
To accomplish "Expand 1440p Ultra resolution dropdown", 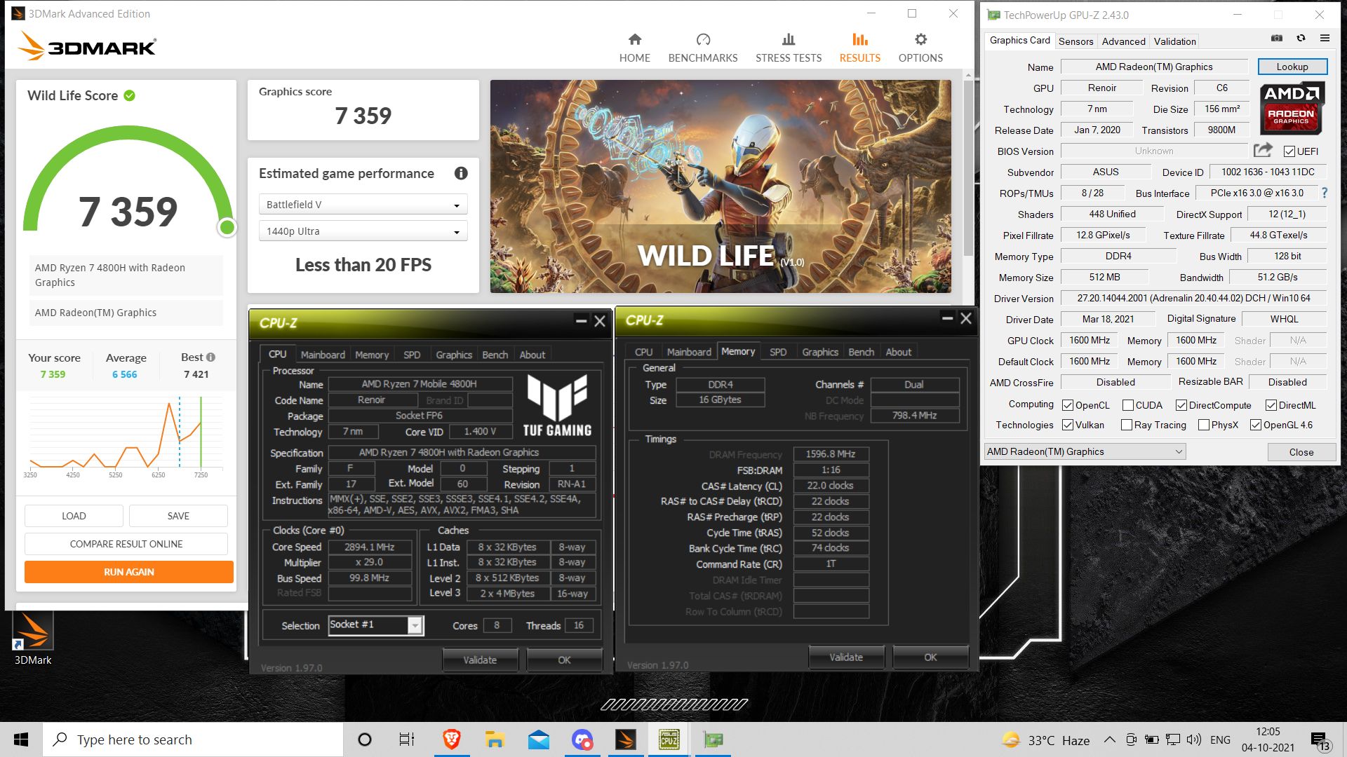I will point(363,231).
